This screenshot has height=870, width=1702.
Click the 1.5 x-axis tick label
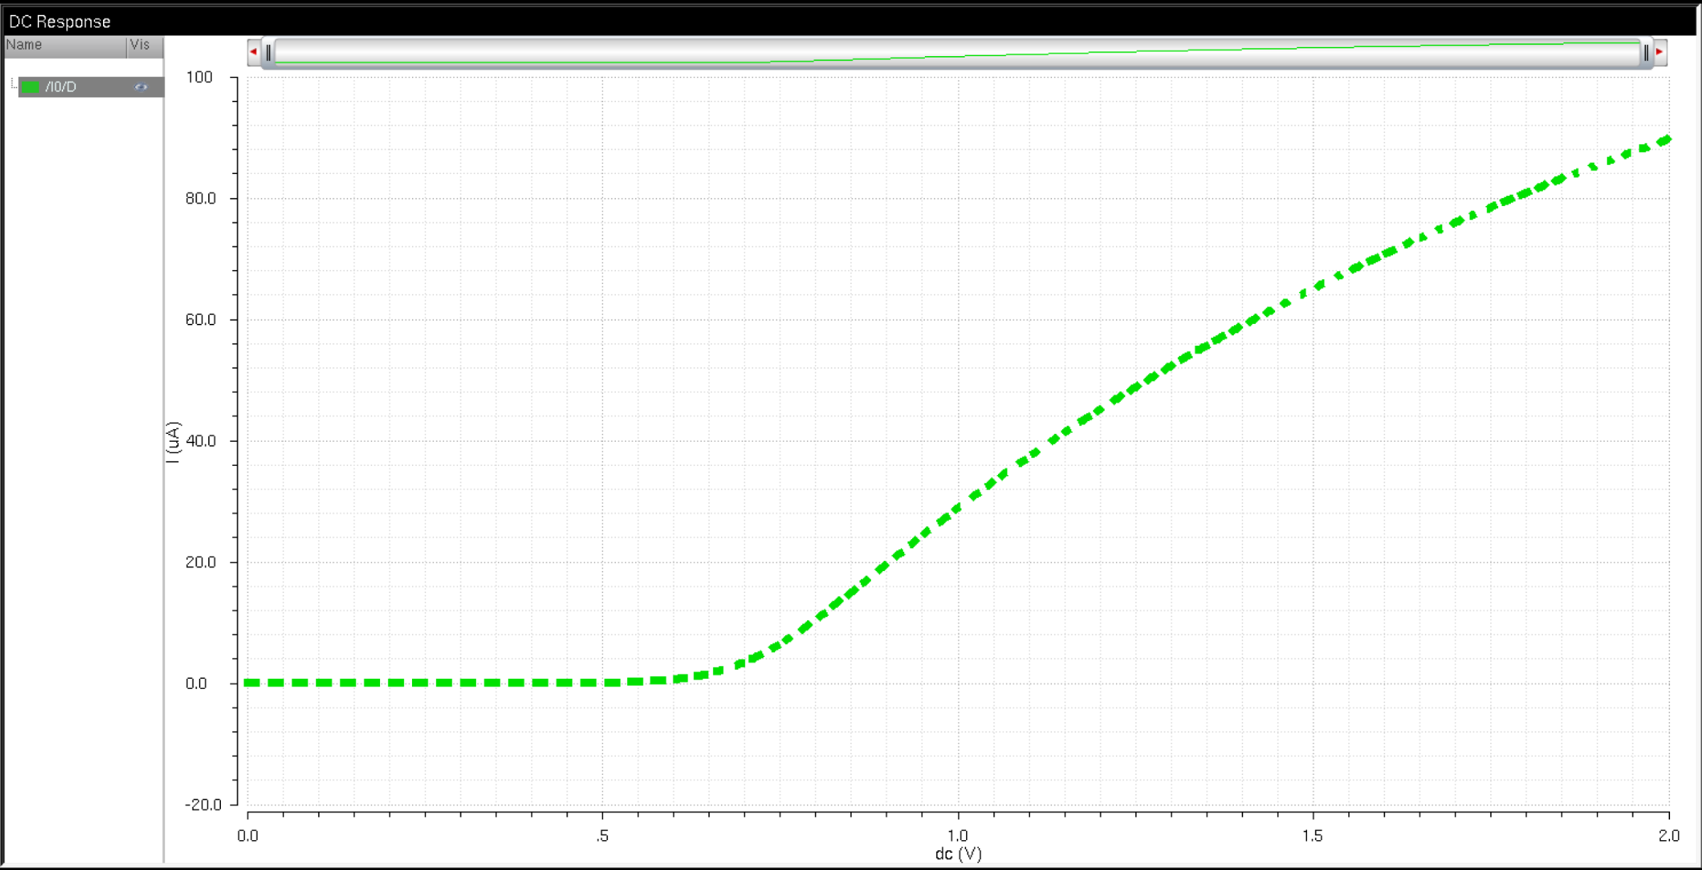tap(1313, 836)
